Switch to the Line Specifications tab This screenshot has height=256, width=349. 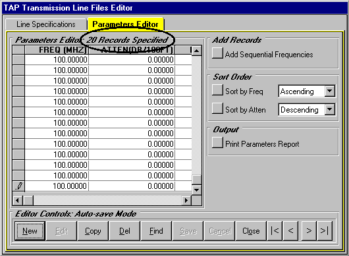coord(46,24)
